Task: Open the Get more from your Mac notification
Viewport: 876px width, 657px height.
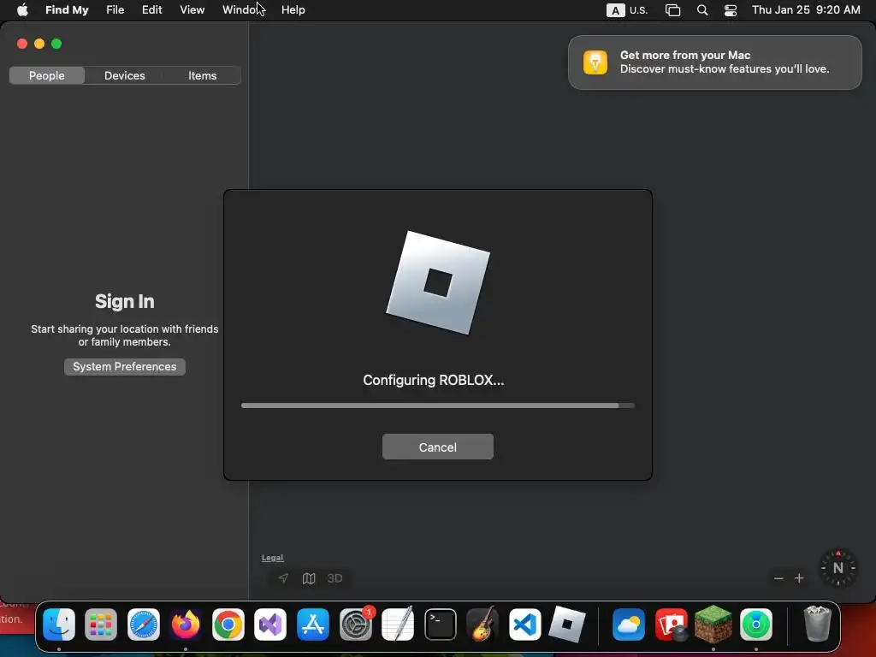Action: coord(714,62)
